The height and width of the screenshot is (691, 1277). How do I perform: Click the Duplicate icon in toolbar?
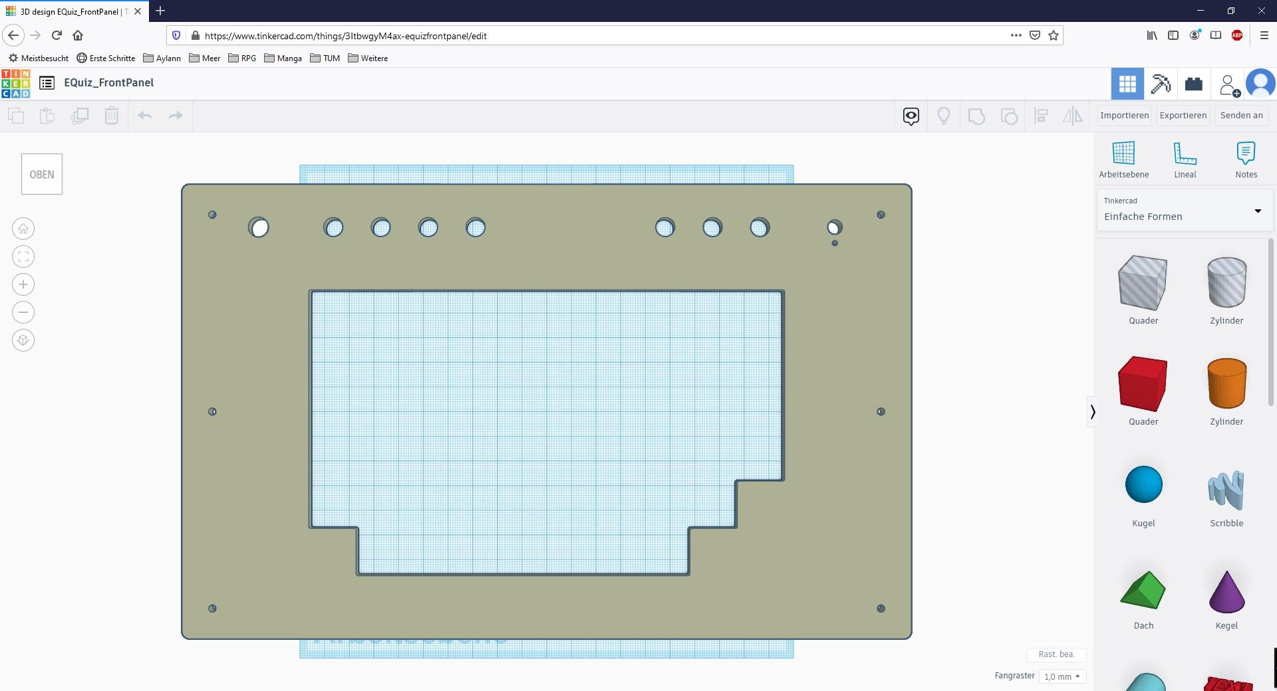coord(80,116)
